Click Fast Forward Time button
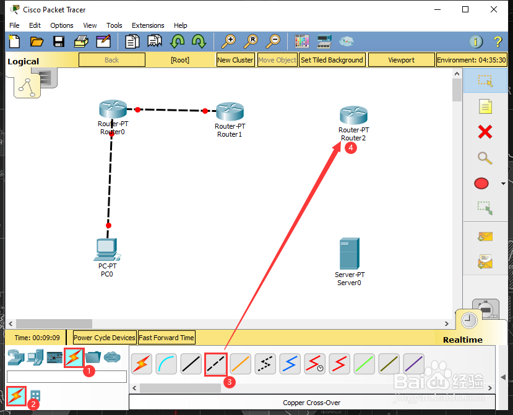Image resolution: width=513 pixels, height=415 pixels. [166, 338]
